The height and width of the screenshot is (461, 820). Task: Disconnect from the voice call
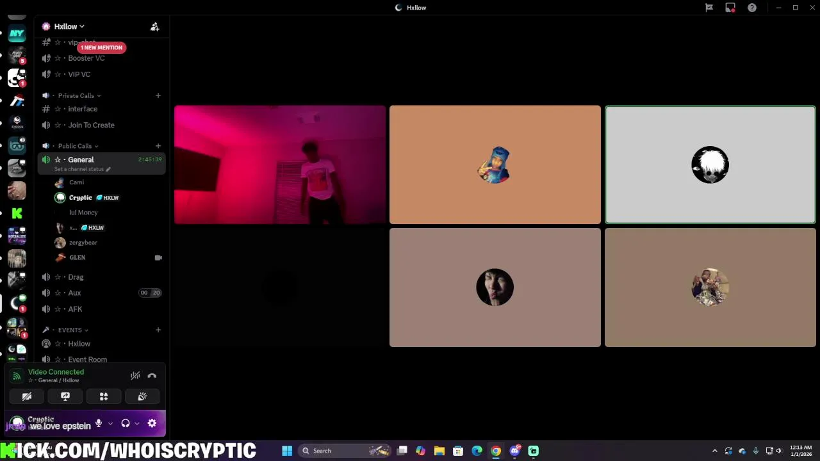pyautogui.click(x=152, y=376)
